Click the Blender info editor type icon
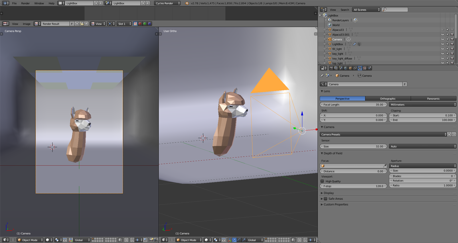 pyautogui.click(x=6, y=3)
